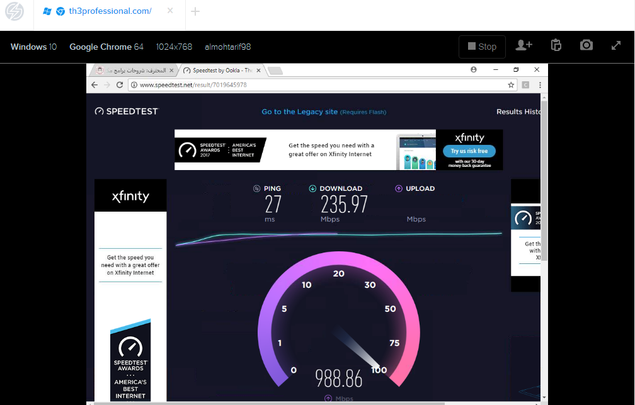Click the add user invite icon

[x=523, y=46]
